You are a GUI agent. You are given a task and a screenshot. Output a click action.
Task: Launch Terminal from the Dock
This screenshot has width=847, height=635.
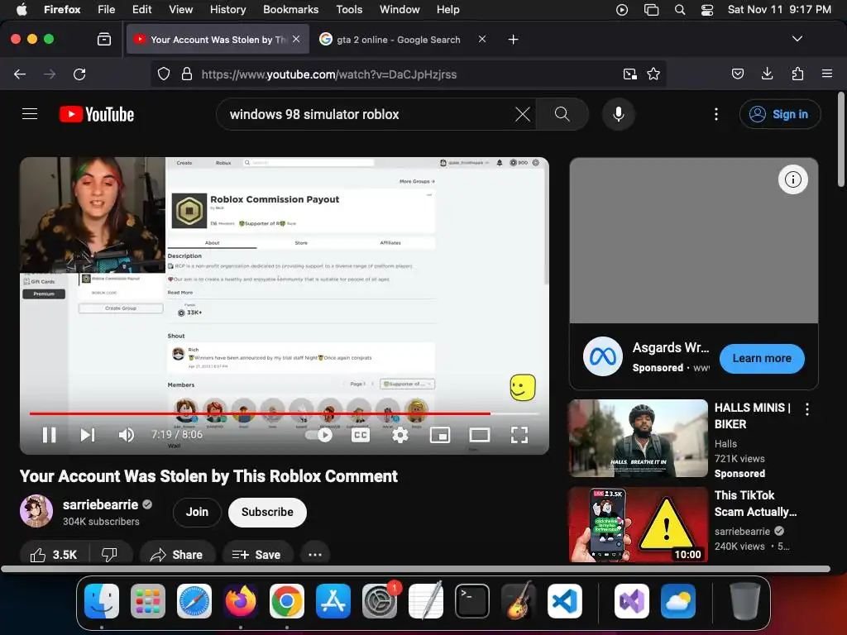pyautogui.click(x=472, y=601)
